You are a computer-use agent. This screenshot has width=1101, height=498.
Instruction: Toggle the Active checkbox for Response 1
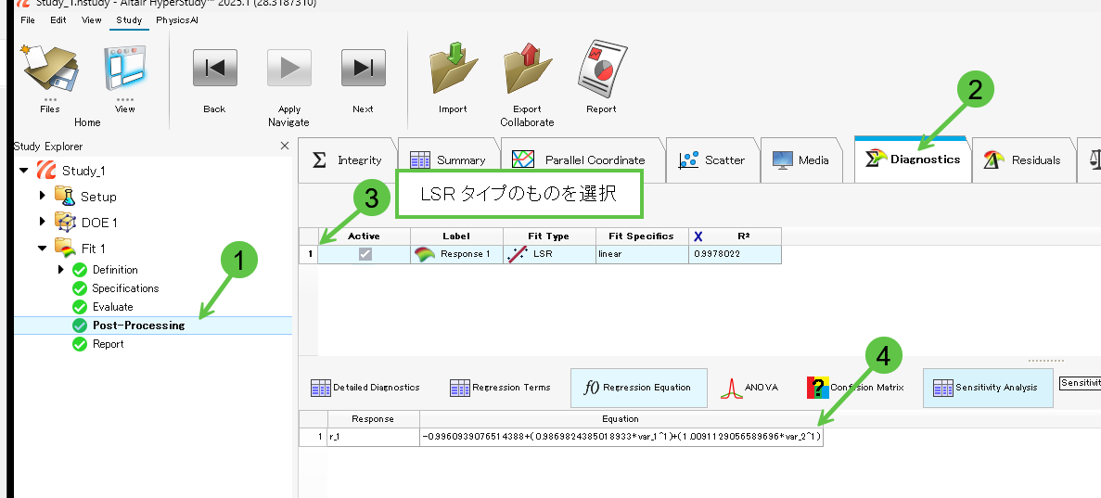coord(365,254)
